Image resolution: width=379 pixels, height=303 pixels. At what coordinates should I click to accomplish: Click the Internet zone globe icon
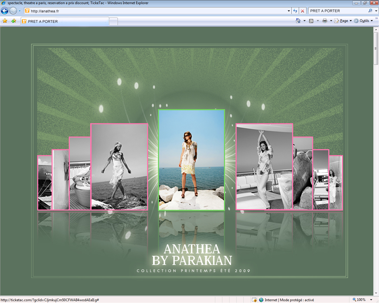point(261,300)
